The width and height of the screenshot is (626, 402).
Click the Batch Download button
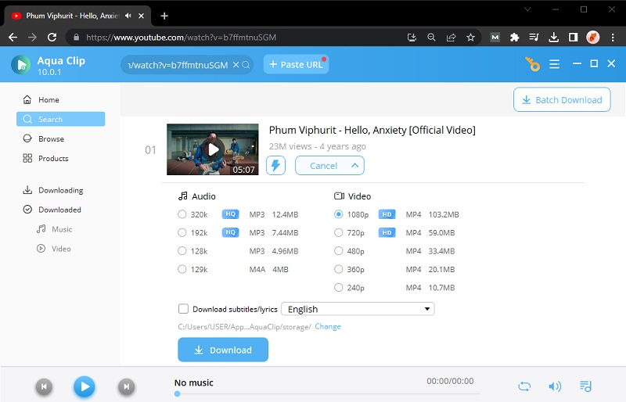[x=562, y=99]
